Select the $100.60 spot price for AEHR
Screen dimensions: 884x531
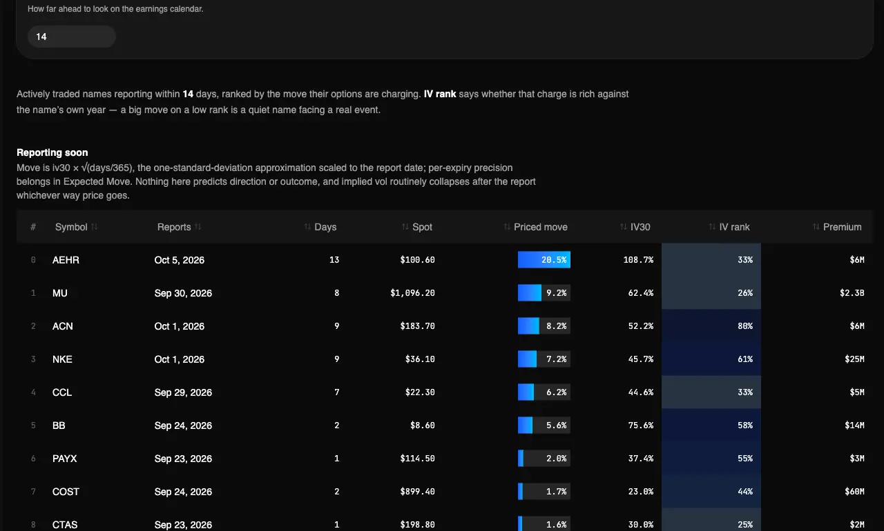point(417,260)
